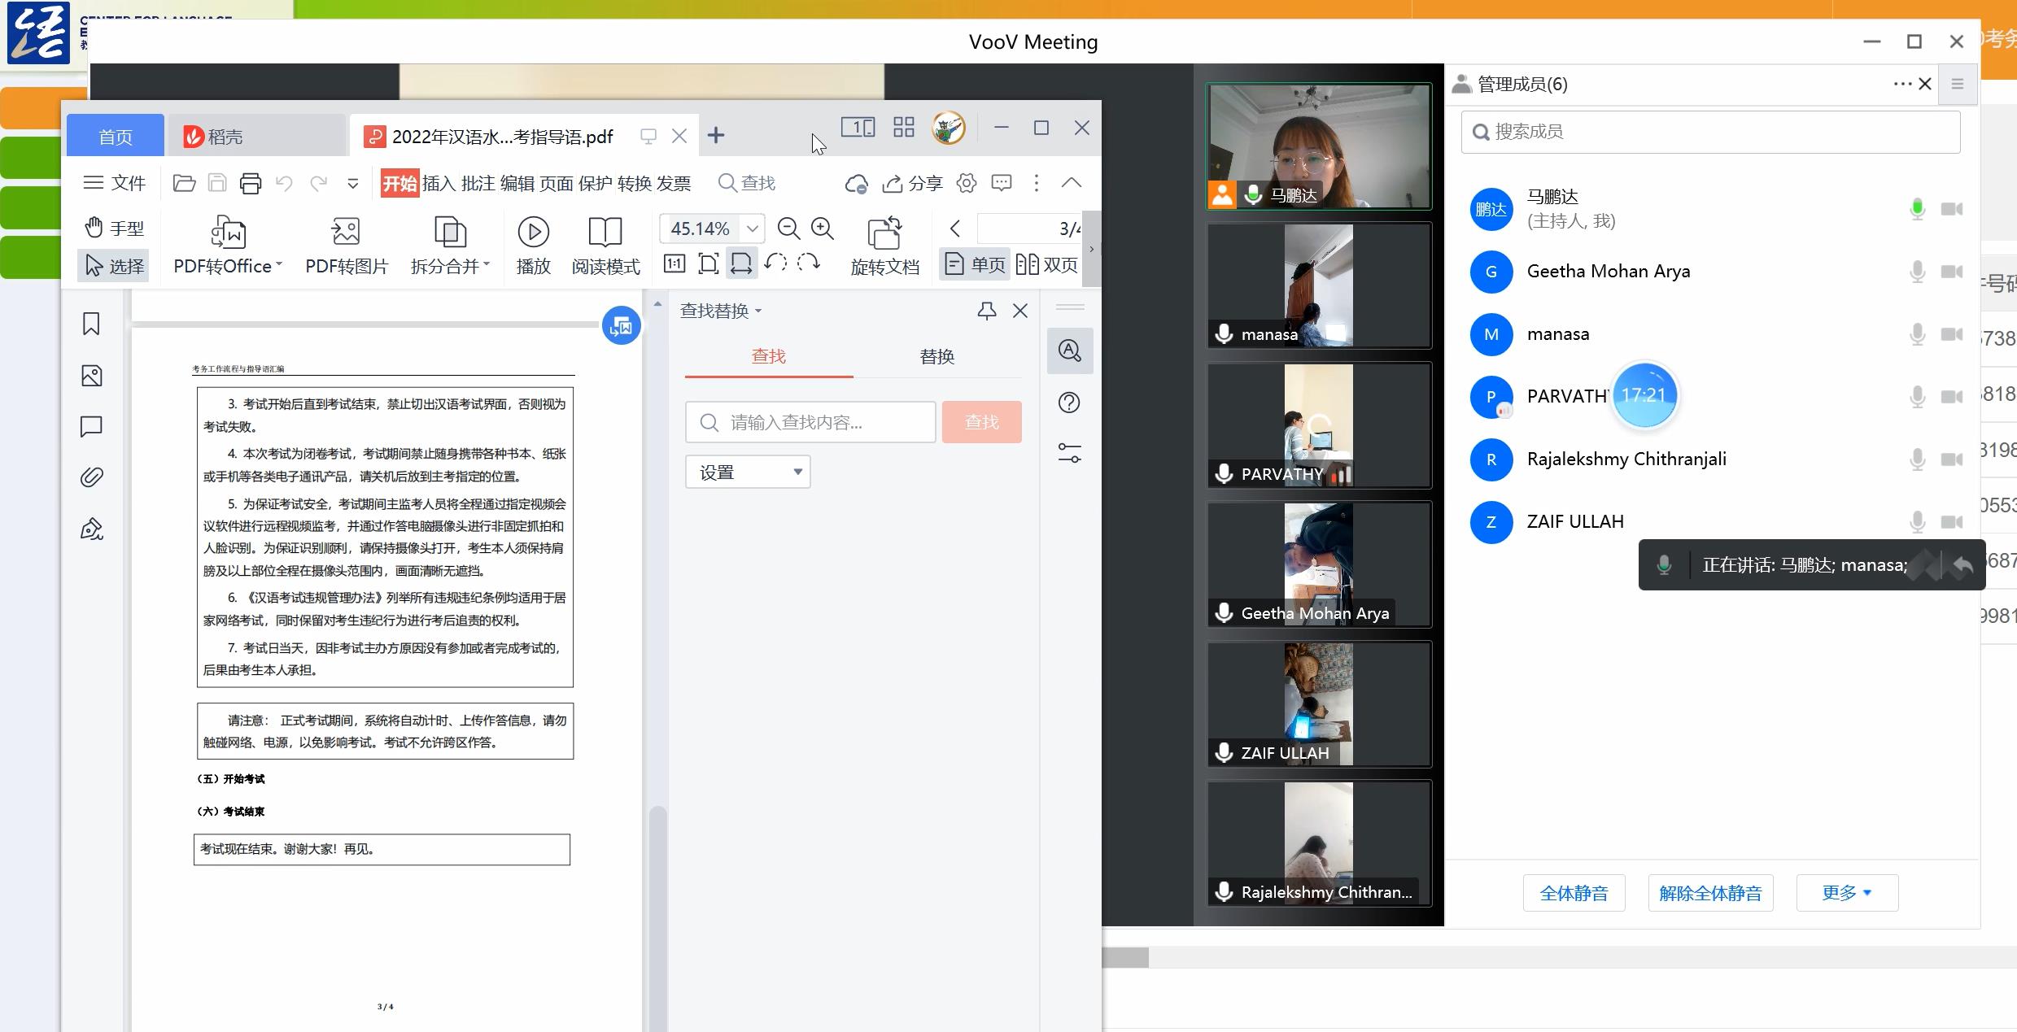Open new tab plus button in WPS

715,136
